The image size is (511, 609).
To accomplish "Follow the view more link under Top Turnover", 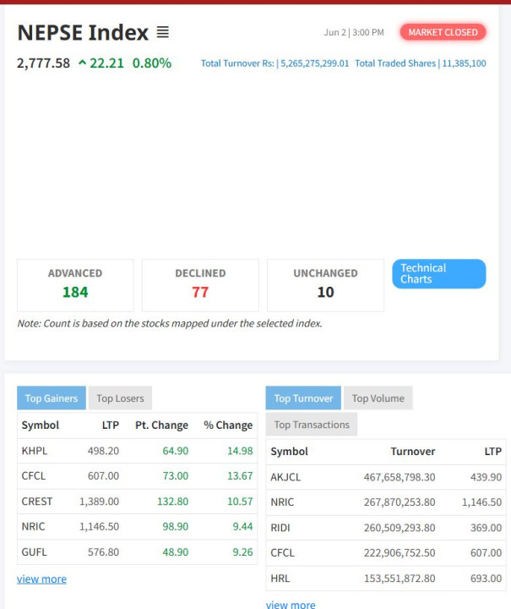I will [x=291, y=604].
